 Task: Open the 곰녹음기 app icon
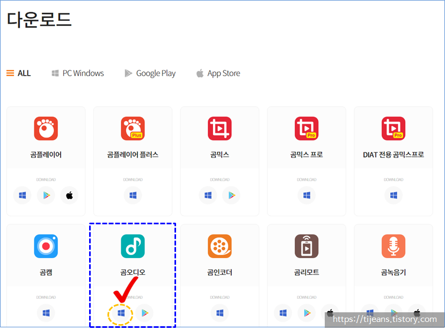click(393, 246)
